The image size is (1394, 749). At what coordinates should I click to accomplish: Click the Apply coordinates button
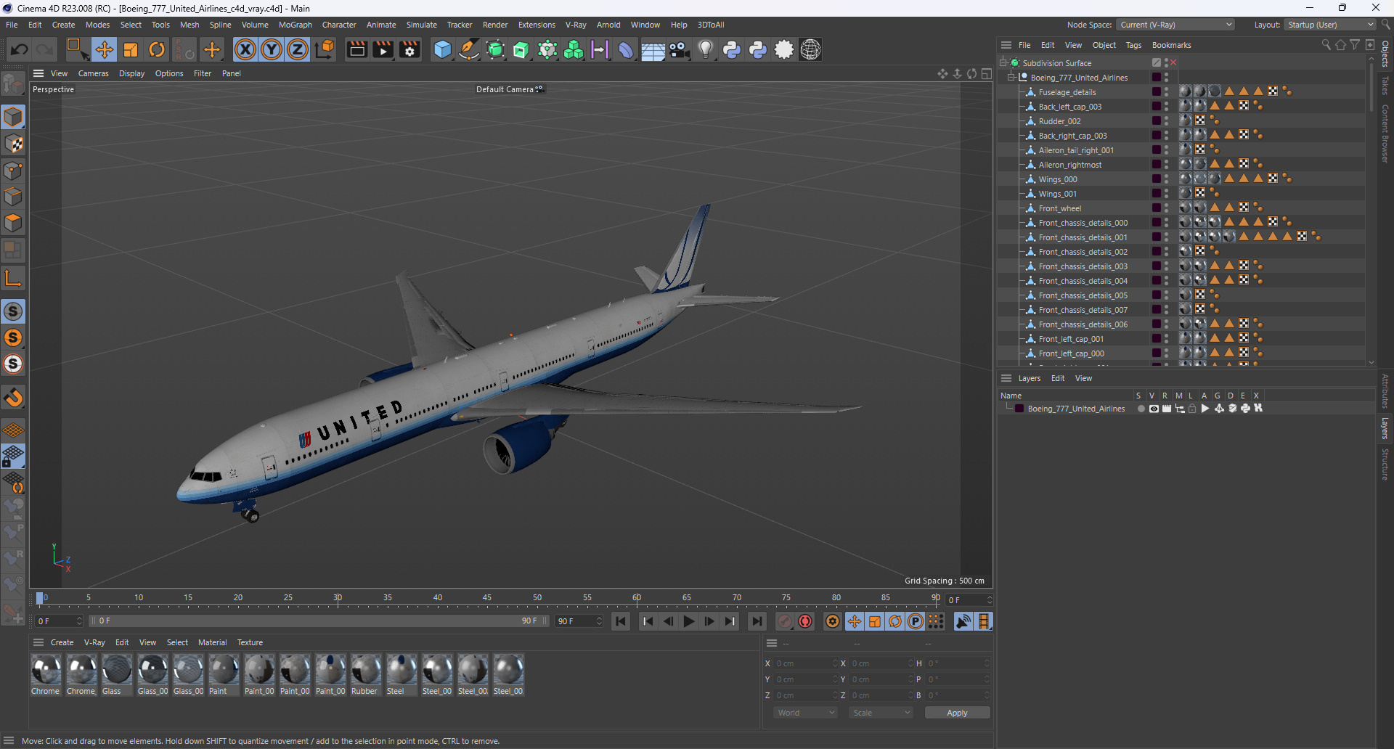[x=957, y=713]
